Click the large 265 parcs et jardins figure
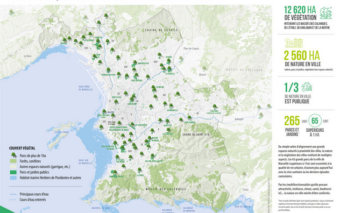This screenshot has height=213, width=340. coord(292,121)
